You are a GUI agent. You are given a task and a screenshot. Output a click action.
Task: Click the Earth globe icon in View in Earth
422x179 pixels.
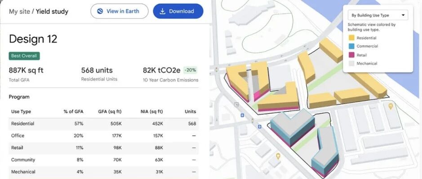point(100,11)
